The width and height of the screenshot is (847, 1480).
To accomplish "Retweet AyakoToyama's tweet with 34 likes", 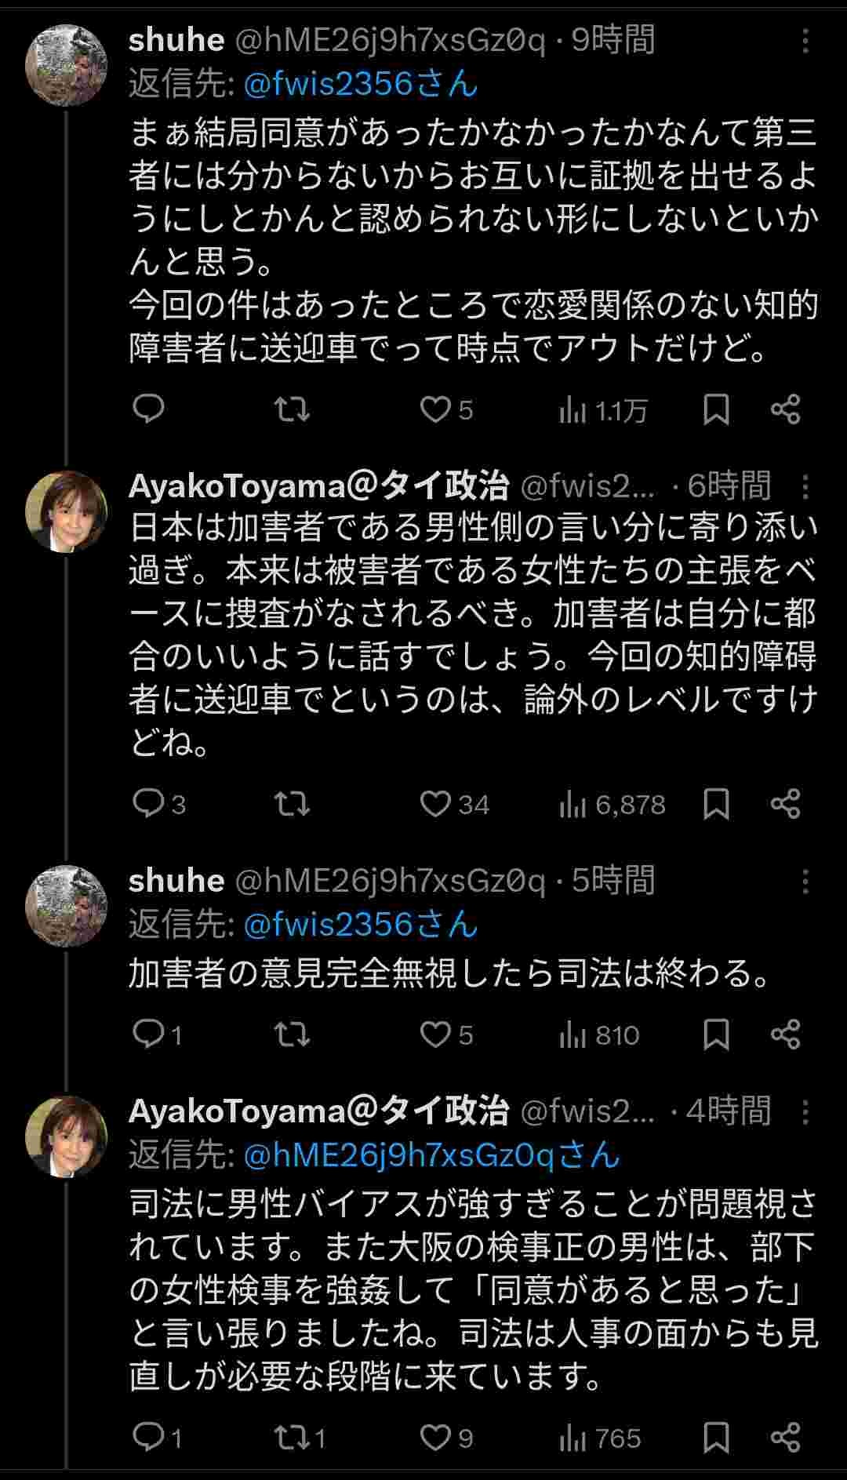I will tap(292, 804).
